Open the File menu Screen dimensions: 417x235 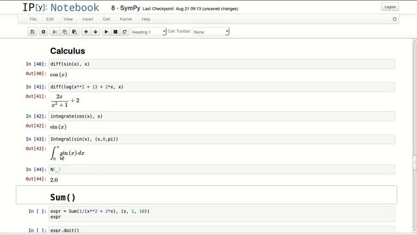[x=33, y=19]
